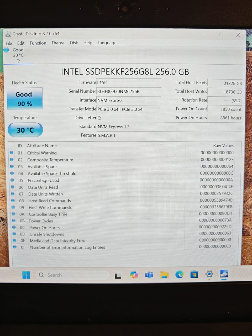This screenshot has height=336, width=252.
Task: Click the Good 90 % health status button
Action: pyautogui.click(x=25, y=99)
